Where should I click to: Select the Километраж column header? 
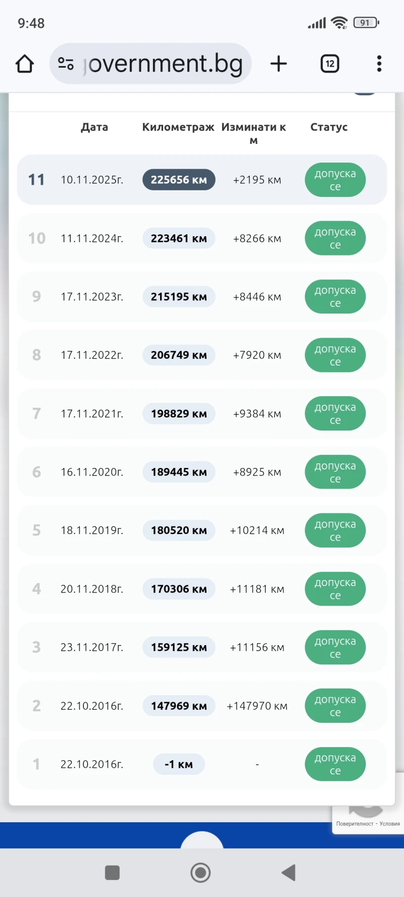tap(178, 127)
